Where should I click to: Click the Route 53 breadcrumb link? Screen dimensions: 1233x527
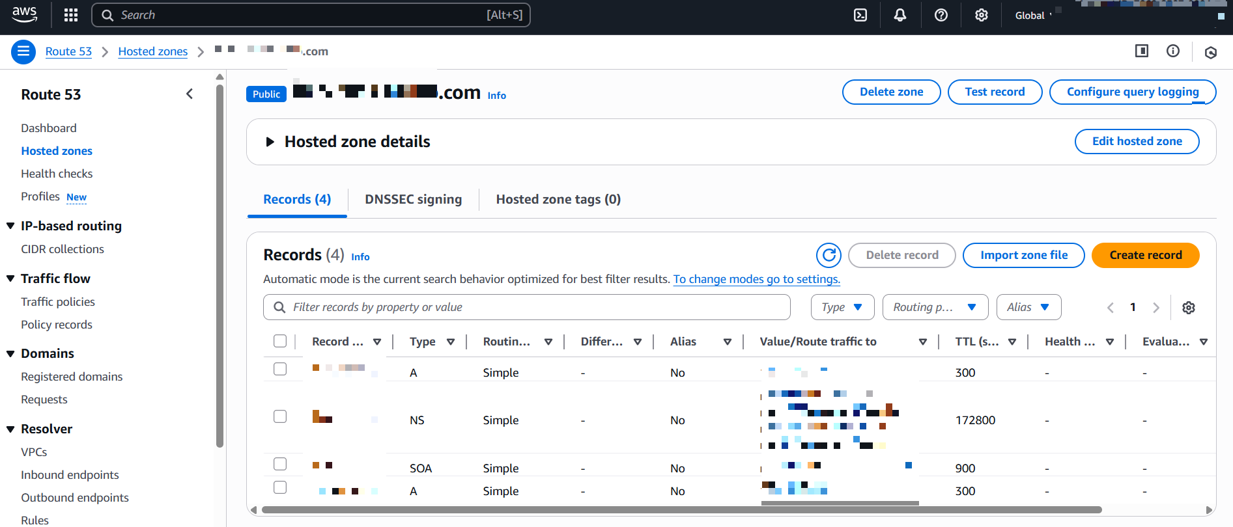68,51
